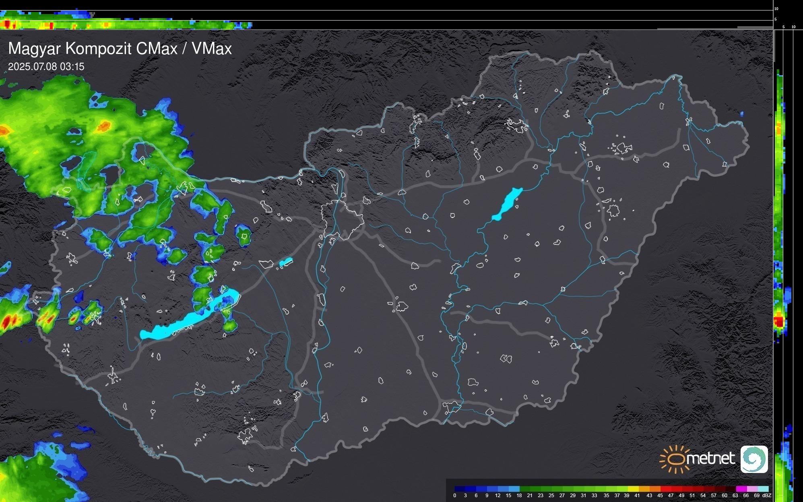Click the 2025.07.08 03:15 timestamp
Viewport: 803px width, 502px height.
[x=46, y=66]
